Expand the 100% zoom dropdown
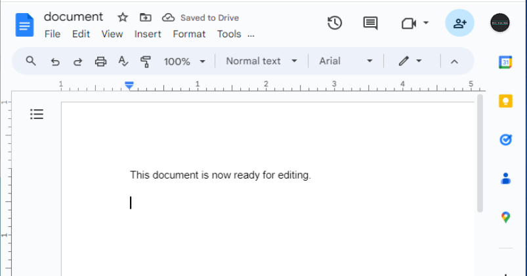Image resolution: width=527 pixels, height=276 pixels. pos(184,61)
